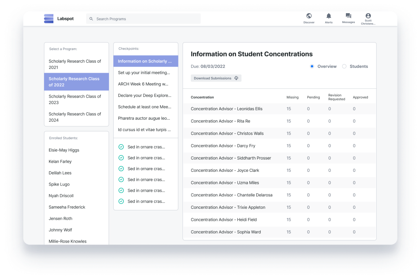
Task: Open Concentration Advisor - Joyce Clark row
Action: coord(280,170)
